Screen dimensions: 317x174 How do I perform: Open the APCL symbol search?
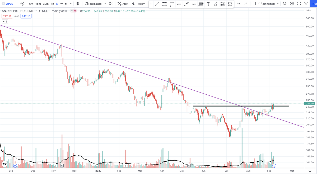[8, 4]
